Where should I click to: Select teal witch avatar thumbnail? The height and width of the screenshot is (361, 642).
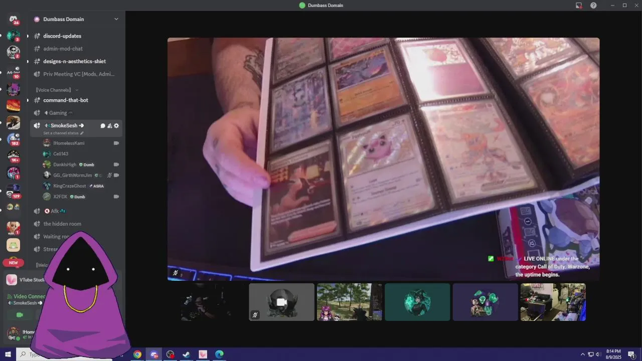click(417, 302)
